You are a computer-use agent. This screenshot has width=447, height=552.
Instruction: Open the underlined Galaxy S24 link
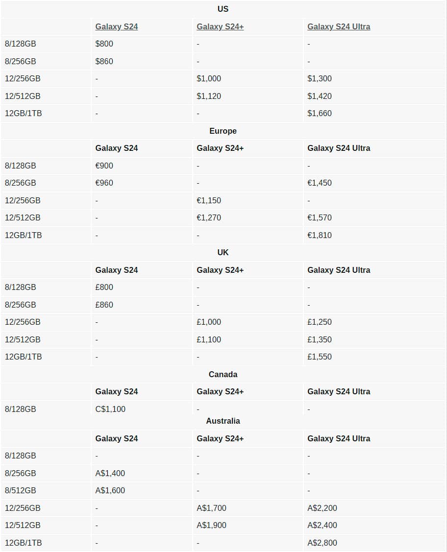coord(116,26)
